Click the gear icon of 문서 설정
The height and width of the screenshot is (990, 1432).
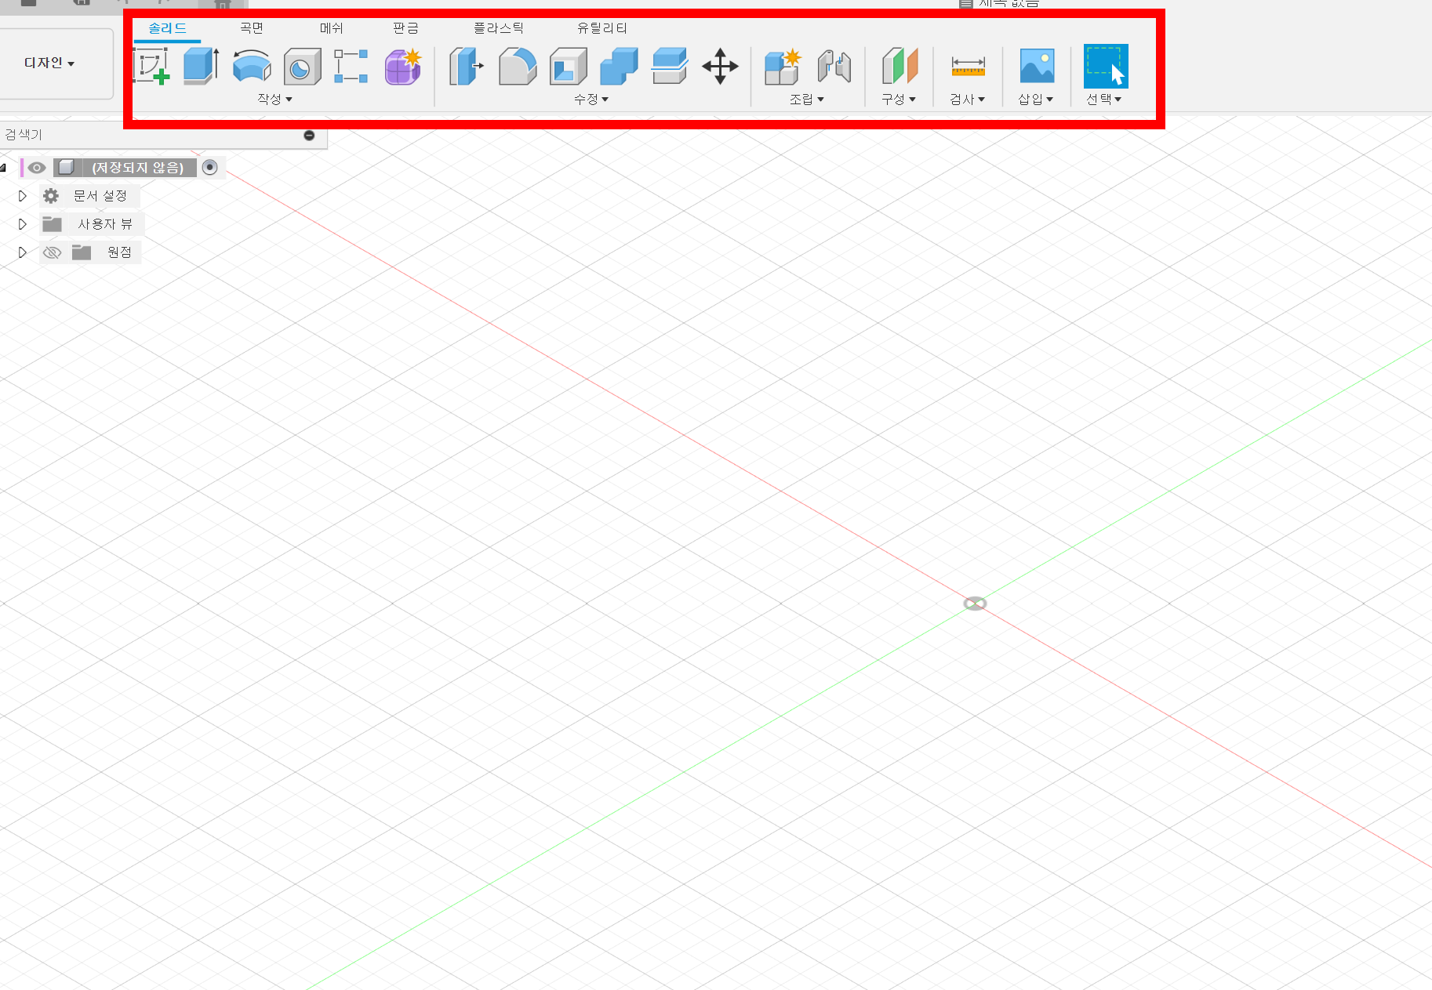tap(51, 196)
